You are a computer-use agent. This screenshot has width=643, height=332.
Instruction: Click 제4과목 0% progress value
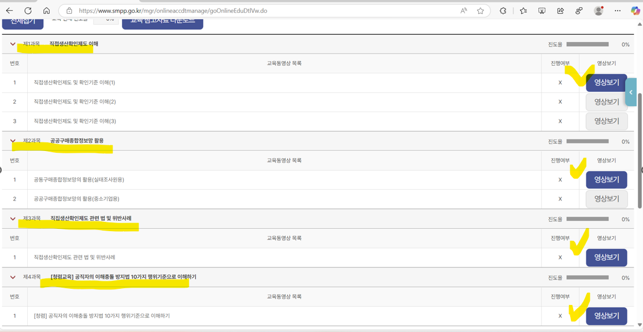(625, 278)
